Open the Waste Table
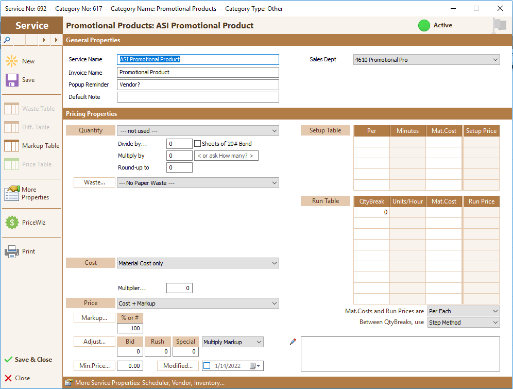The height and width of the screenshot is (389, 513). pyautogui.click(x=29, y=109)
